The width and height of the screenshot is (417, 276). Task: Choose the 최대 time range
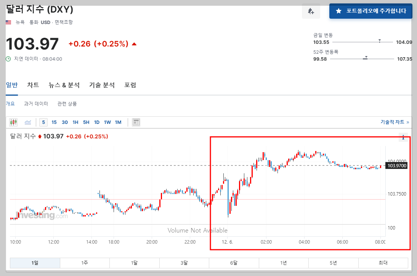(x=383, y=263)
